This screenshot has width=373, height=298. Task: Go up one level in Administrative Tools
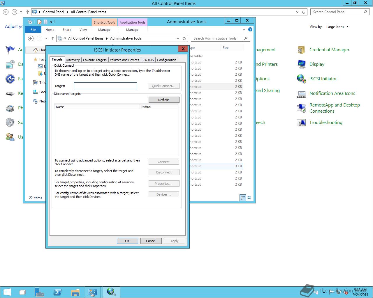(x=52, y=38)
